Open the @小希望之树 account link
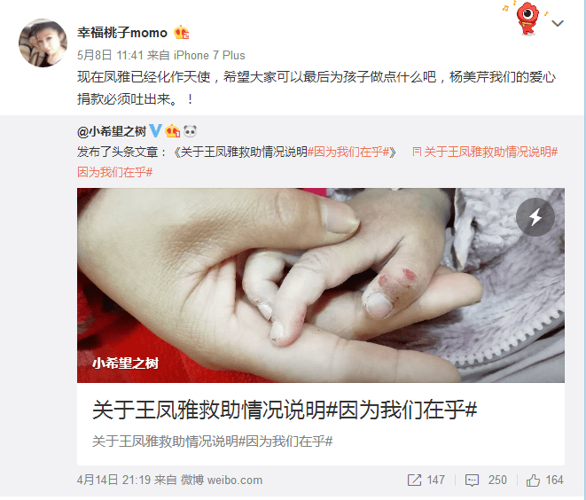The image size is (586, 500). point(112,131)
